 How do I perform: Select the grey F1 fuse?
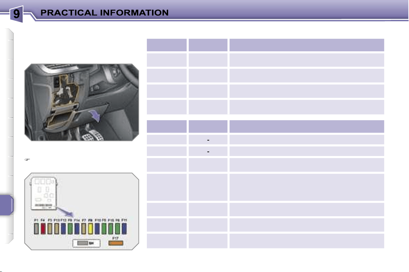(36, 229)
